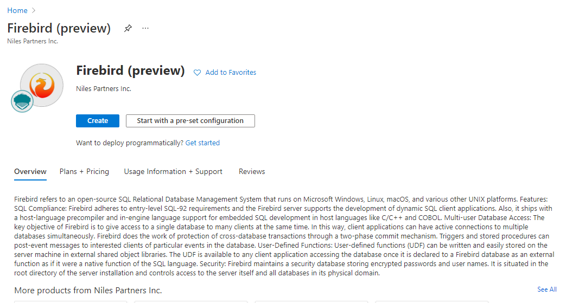Go to Home via breadcrumb
The width and height of the screenshot is (566, 303).
[17, 10]
